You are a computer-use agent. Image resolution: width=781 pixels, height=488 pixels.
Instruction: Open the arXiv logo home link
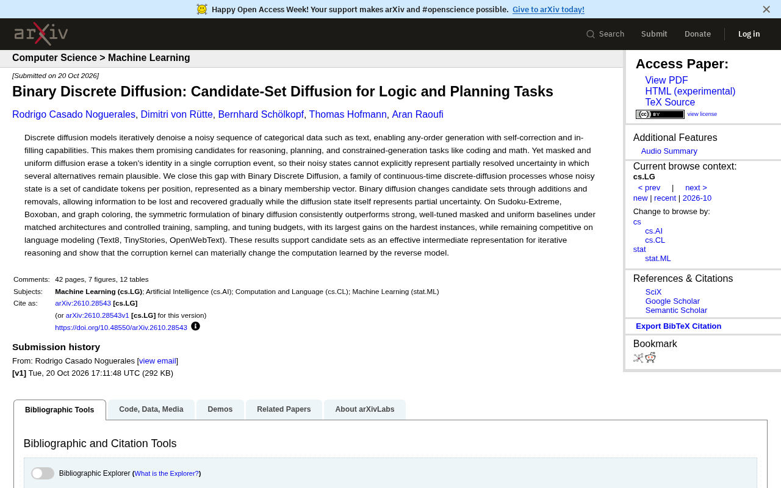pos(41,34)
